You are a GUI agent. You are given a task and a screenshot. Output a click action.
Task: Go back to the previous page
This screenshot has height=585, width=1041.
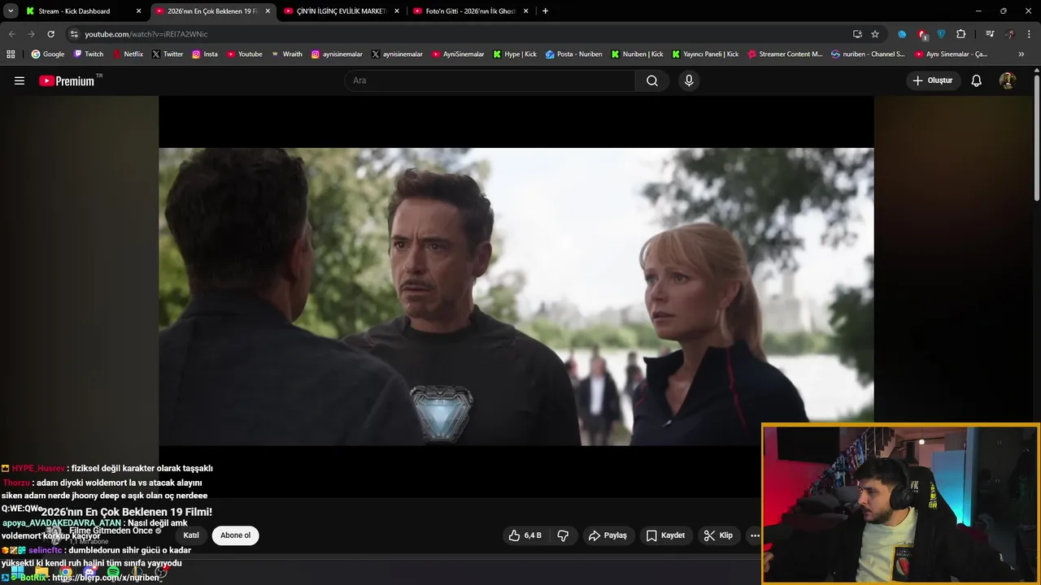tap(11, 34)
